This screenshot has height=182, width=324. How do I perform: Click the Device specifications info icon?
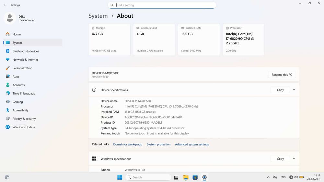click(x=94, y=90)
